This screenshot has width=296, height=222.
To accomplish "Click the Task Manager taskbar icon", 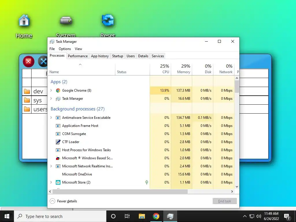I will [x=170, y=216].
